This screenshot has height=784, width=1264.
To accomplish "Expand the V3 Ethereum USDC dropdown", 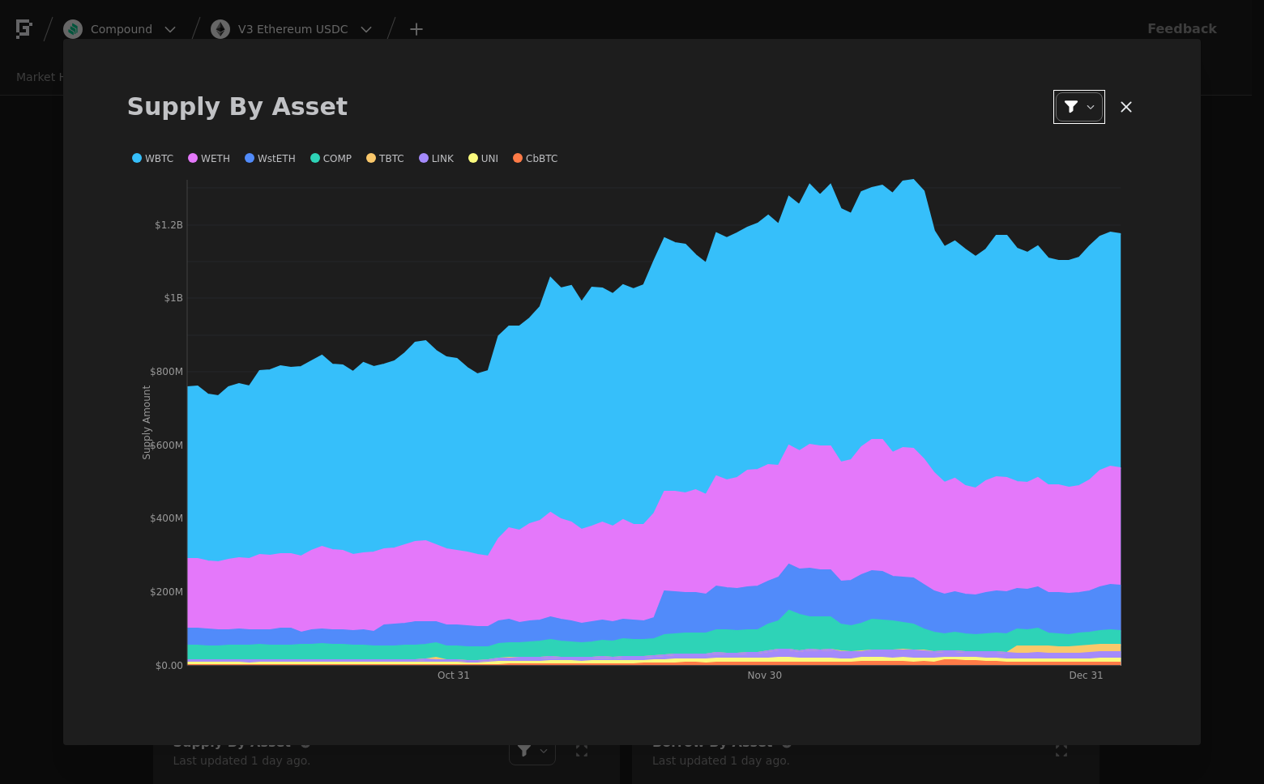I will pyautogui.click(x=366, y=29).
